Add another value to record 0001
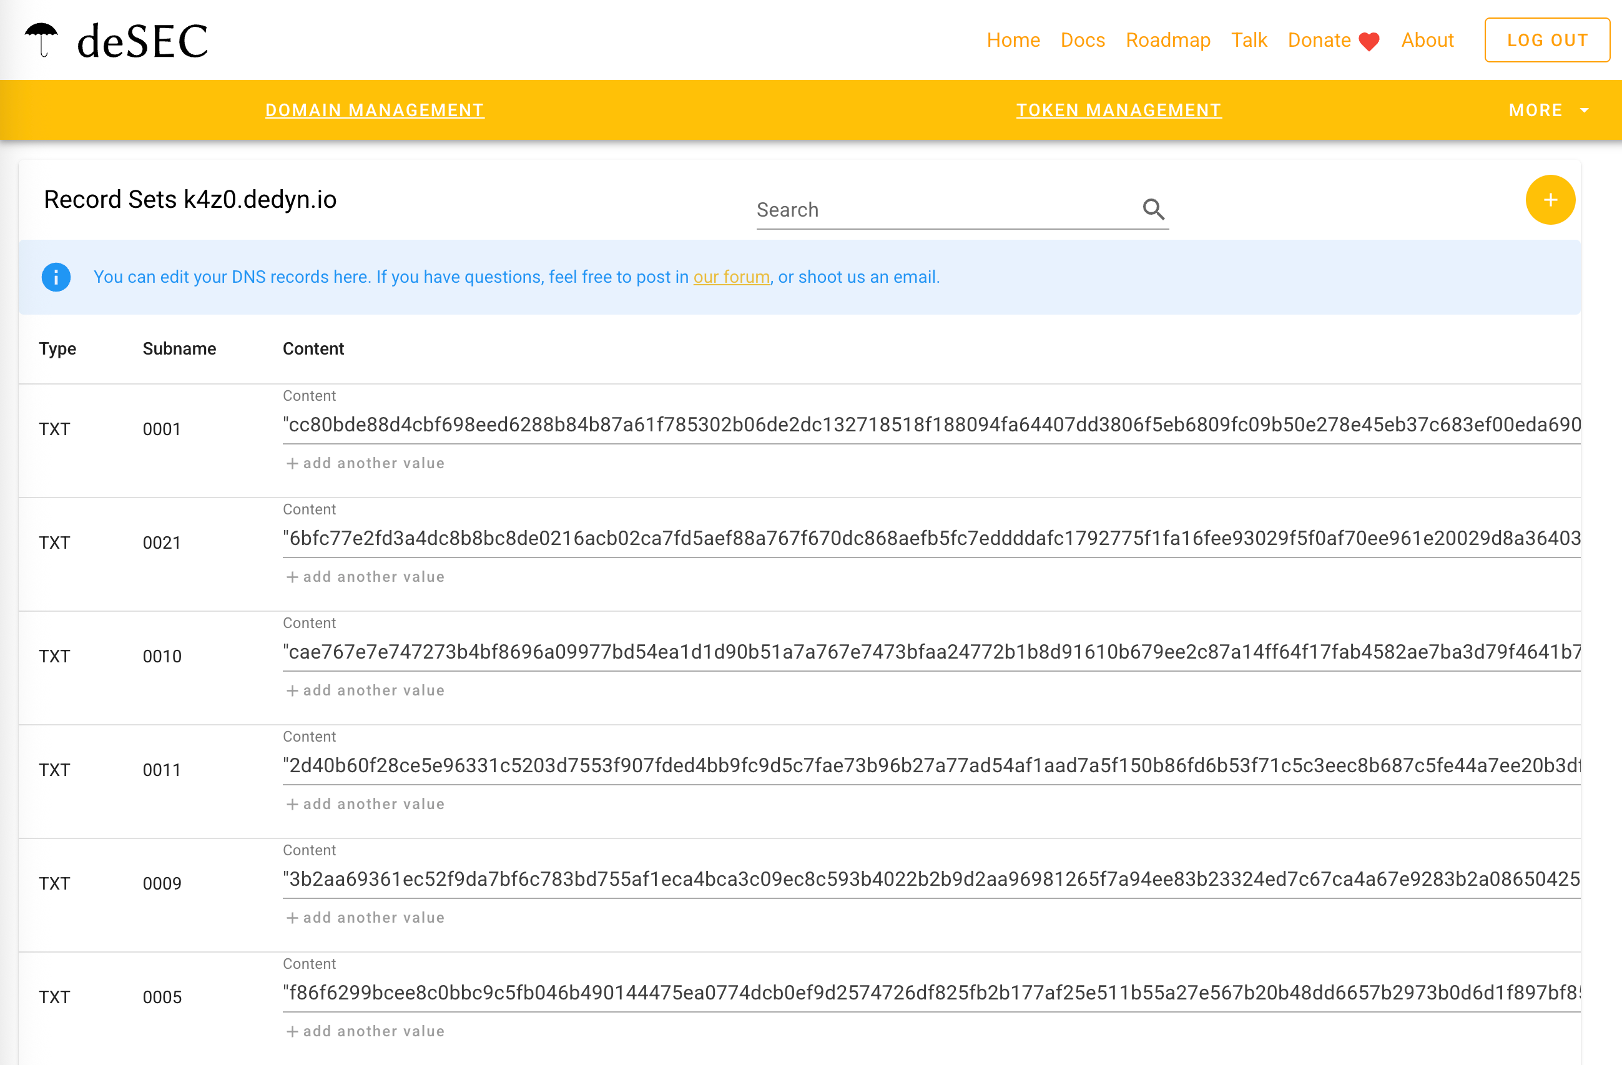The width and height of the screenshot is (1622, 1065). pyautogui.click(x=365, y=463)
